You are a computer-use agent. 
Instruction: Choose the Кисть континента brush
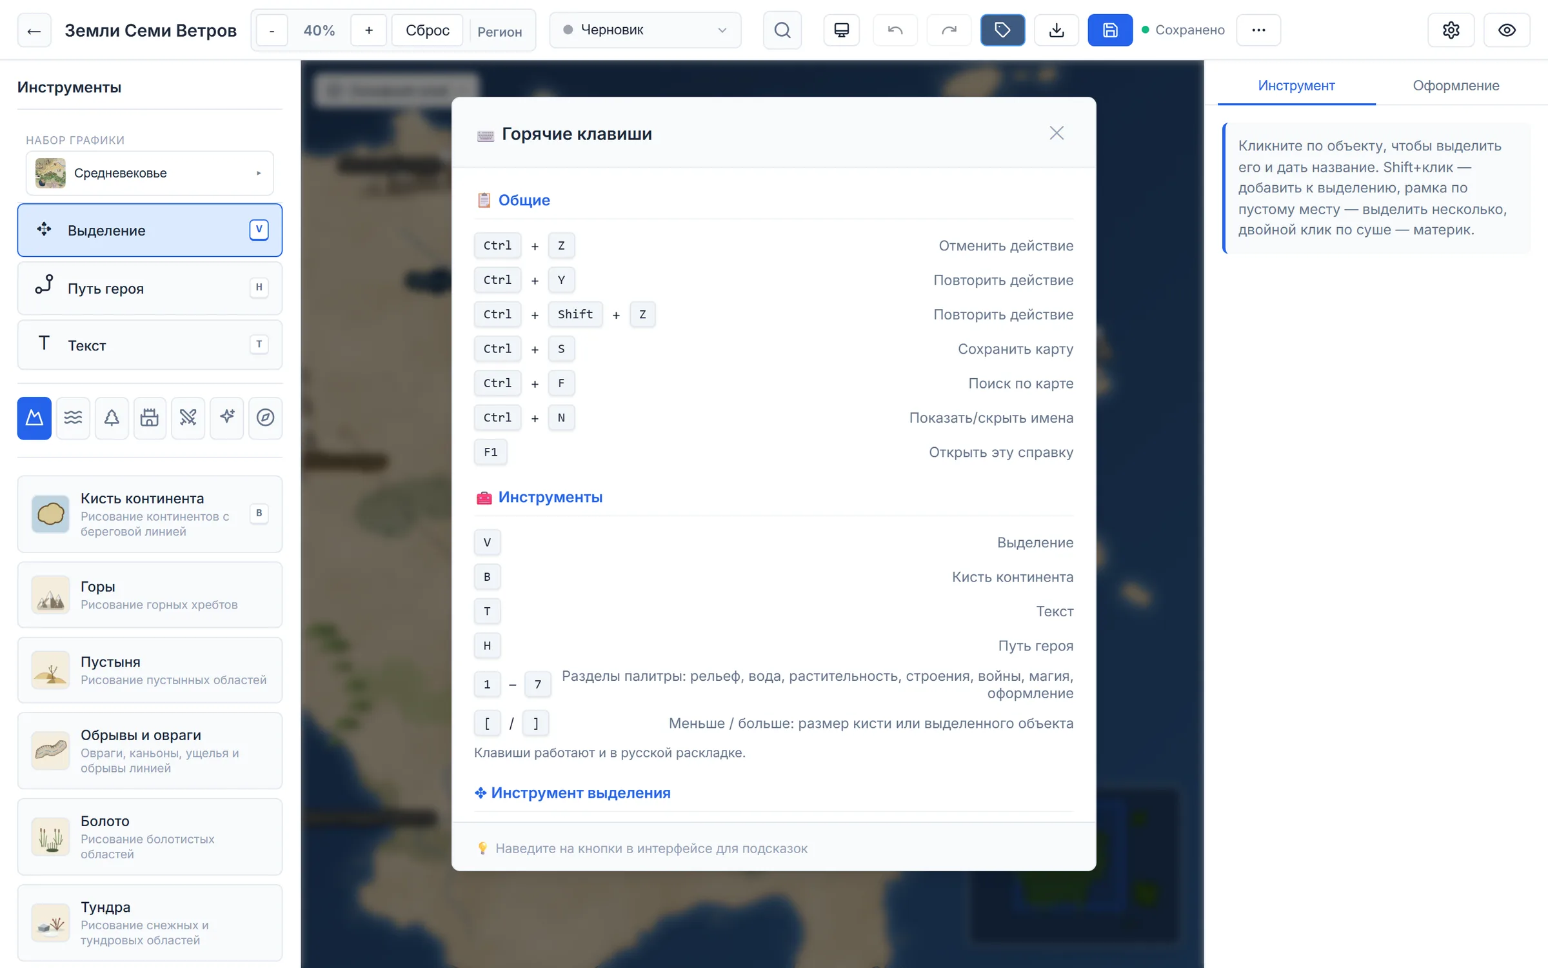150,514
